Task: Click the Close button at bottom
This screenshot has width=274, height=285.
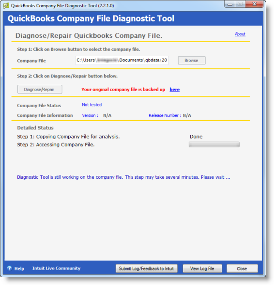Action: tap(242, 269)
